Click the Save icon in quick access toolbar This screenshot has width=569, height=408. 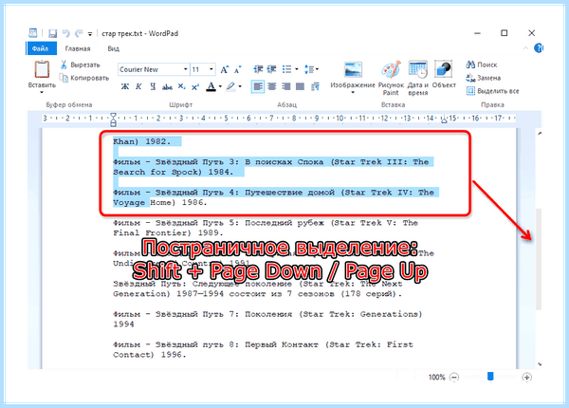tap(52, 34)
